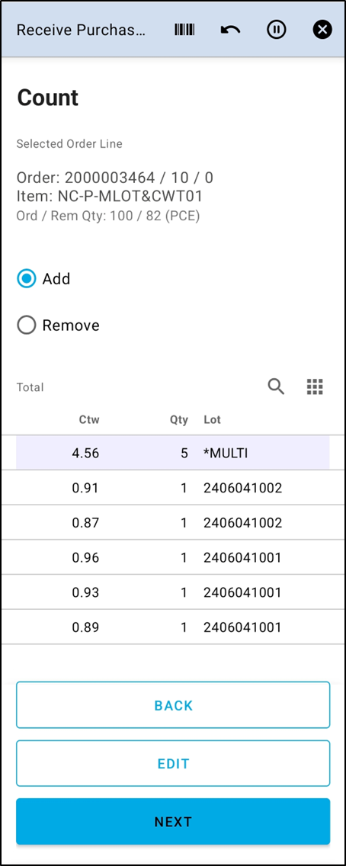Screen dimensions: 346x866
Task: Open the grid keypad icon
Action: coord(315,386)
